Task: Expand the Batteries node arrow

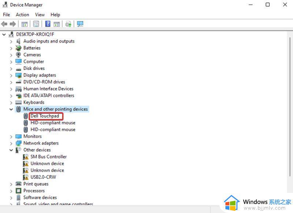Action: pos(11,48)
